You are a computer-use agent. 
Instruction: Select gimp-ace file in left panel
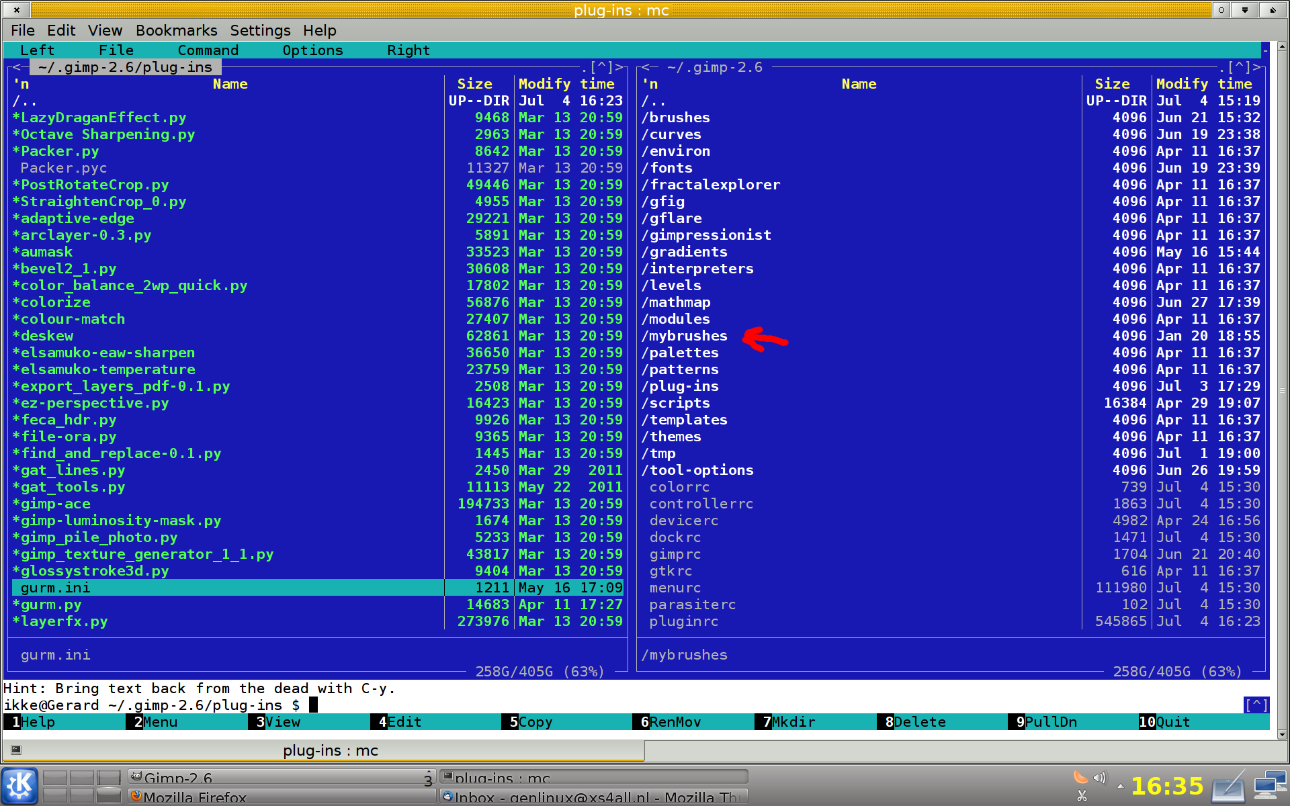pos(51,504)
